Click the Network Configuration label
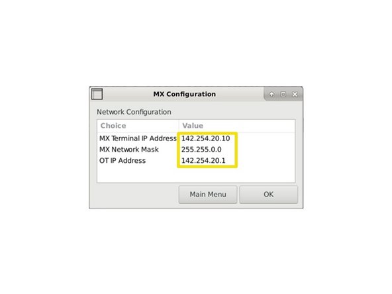 [134, 112]
